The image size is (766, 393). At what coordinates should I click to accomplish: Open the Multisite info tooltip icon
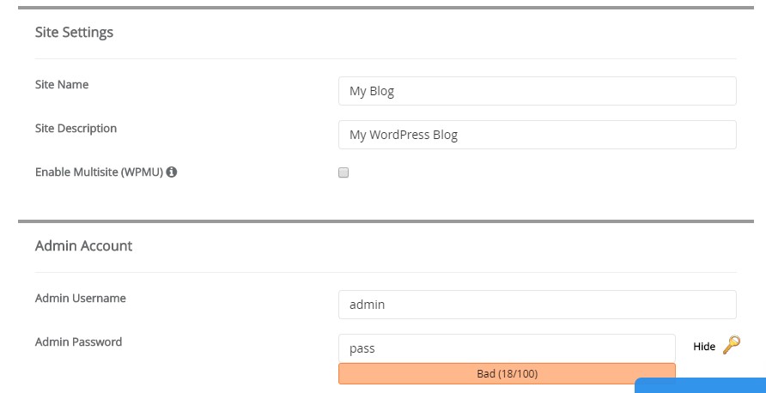(x=172, y=172)
